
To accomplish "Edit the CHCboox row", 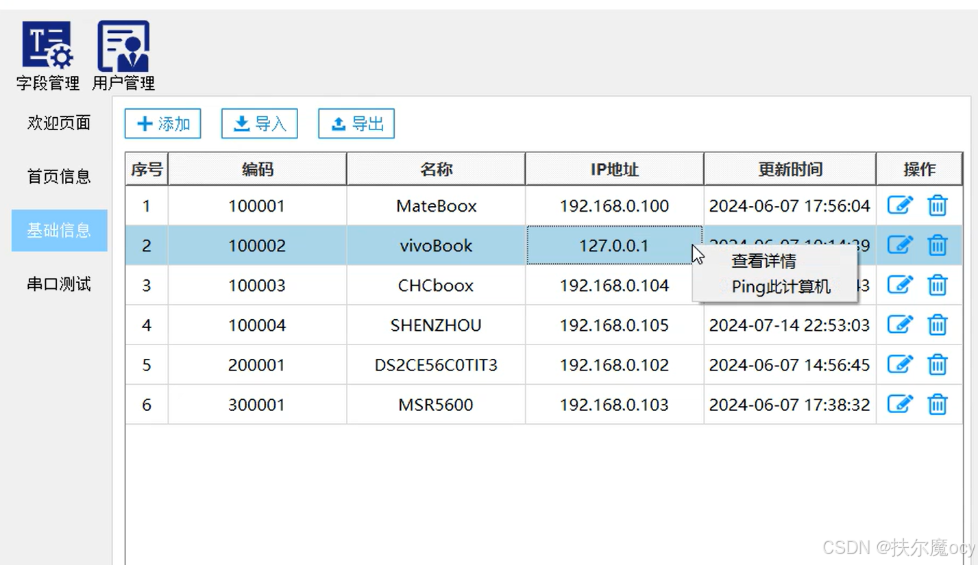I will pos(900,285).
